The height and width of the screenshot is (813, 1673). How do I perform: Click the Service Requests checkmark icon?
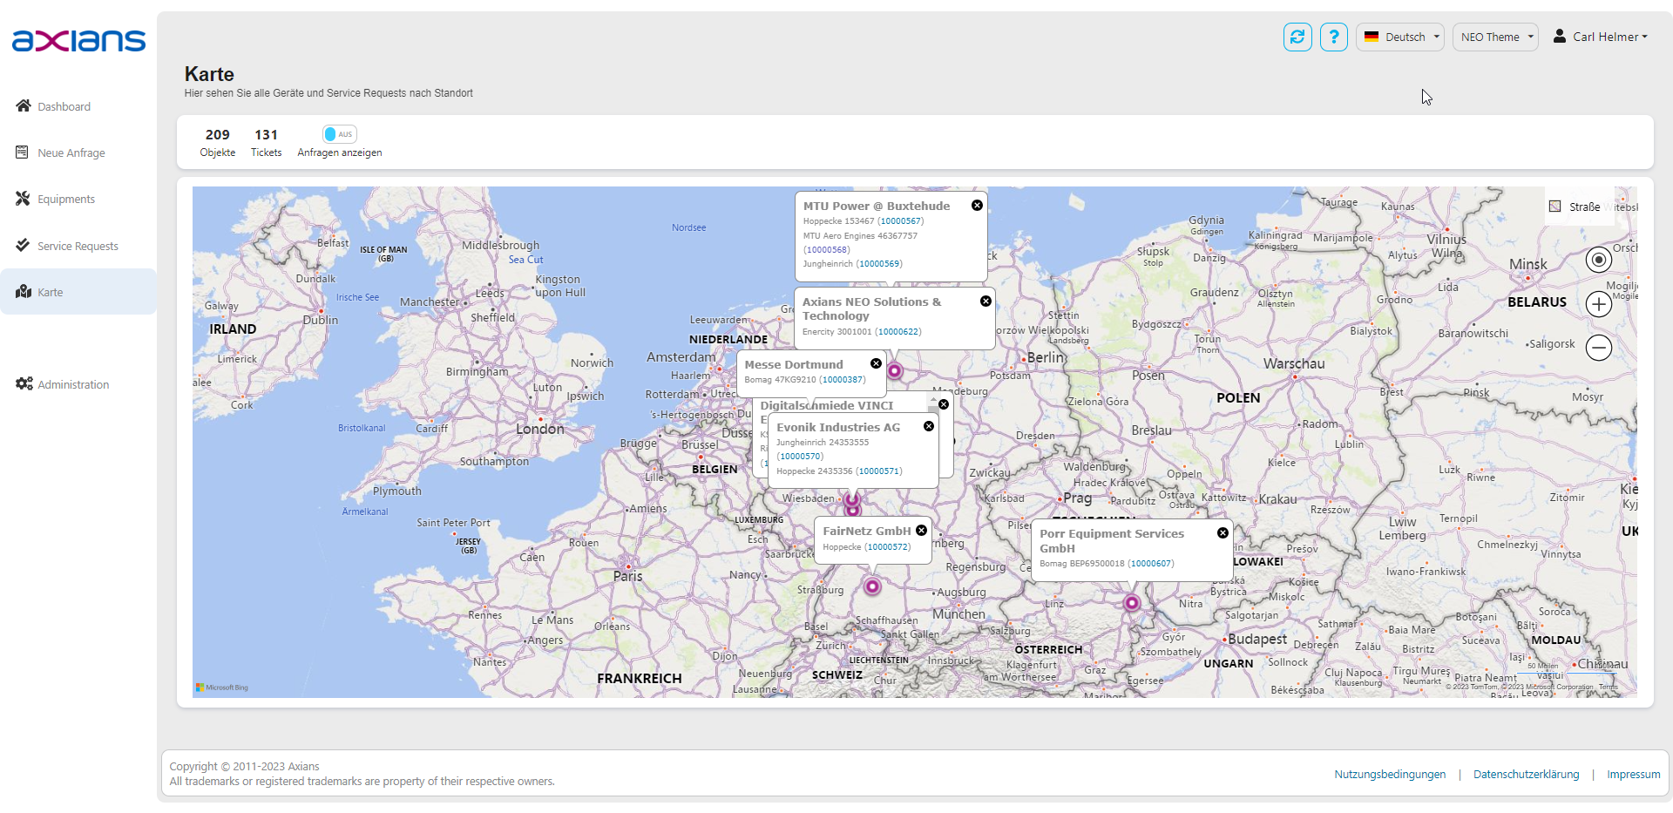(x=23, y=245)
